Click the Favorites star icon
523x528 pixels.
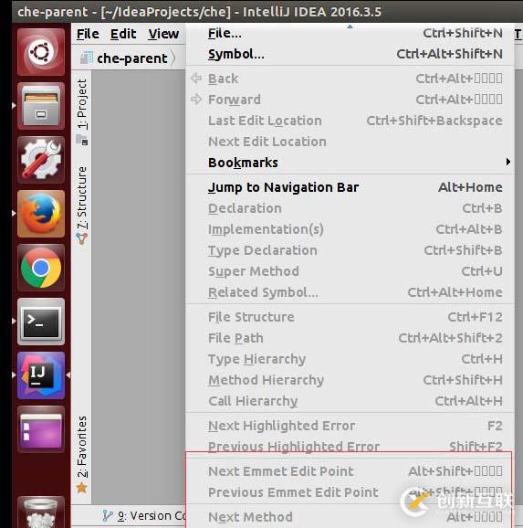pos(82,488)
